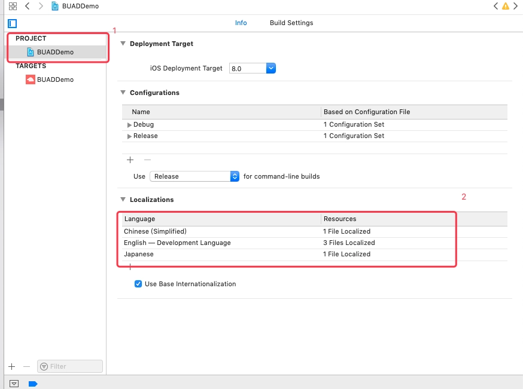Click Release's '1 Configuration Set' cell

click(354, 136)
